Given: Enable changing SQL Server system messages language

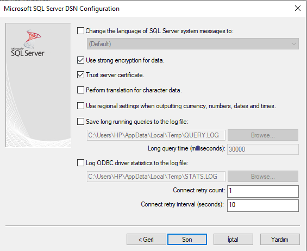Looking at the screenshot, I should click(80, 31).
